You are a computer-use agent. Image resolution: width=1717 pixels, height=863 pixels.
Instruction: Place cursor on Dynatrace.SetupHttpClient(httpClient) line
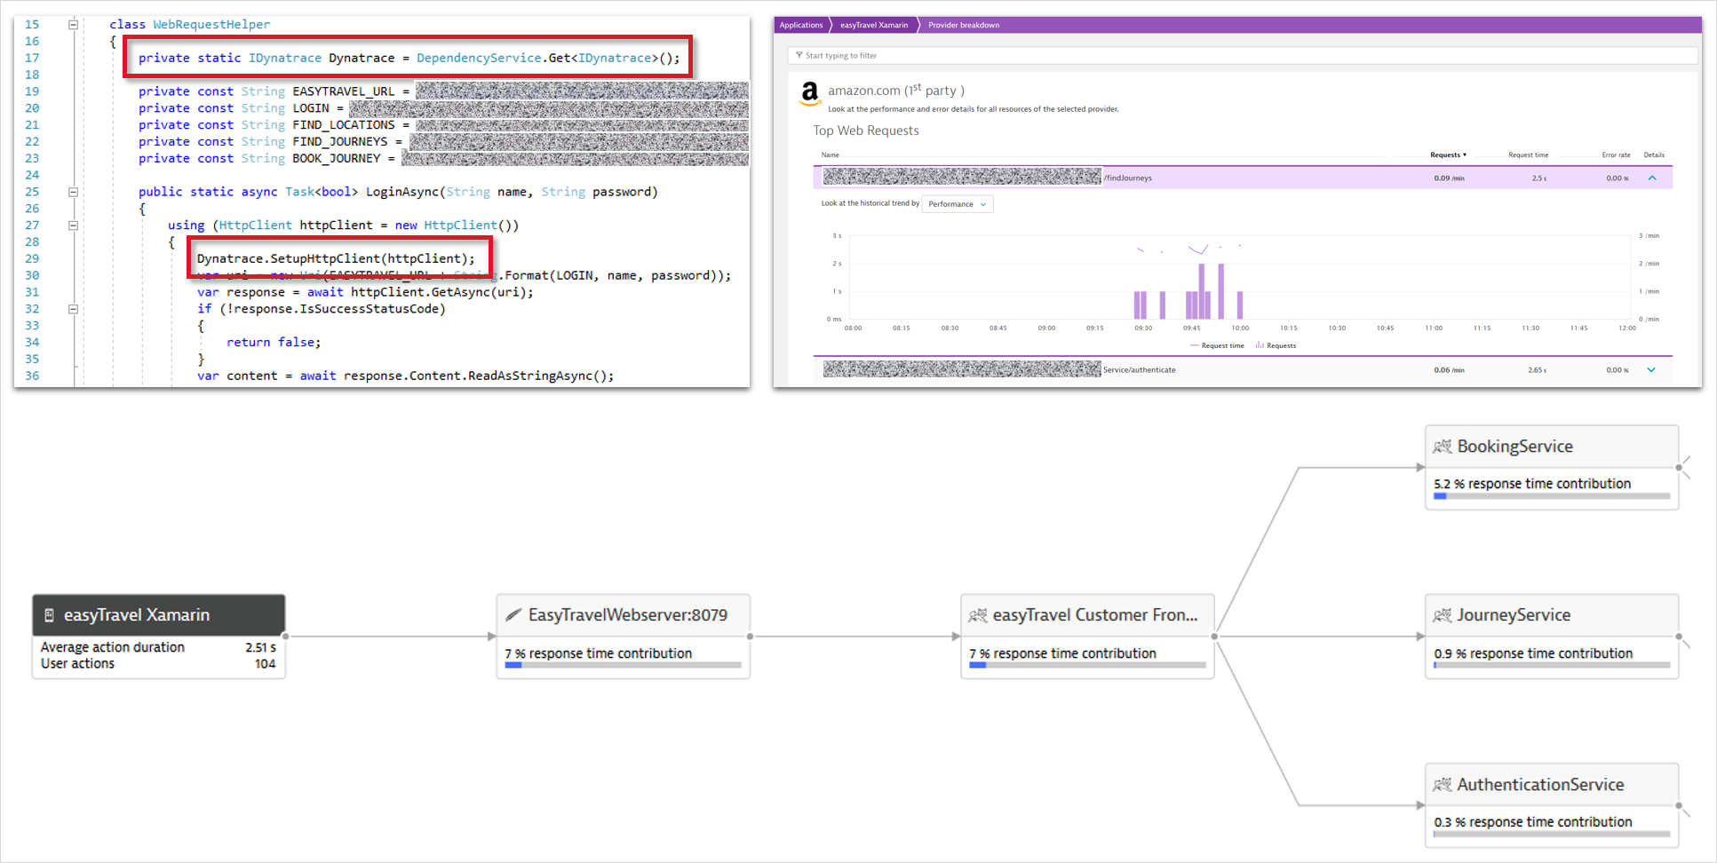pyautogui.click(x=336, y=258)
